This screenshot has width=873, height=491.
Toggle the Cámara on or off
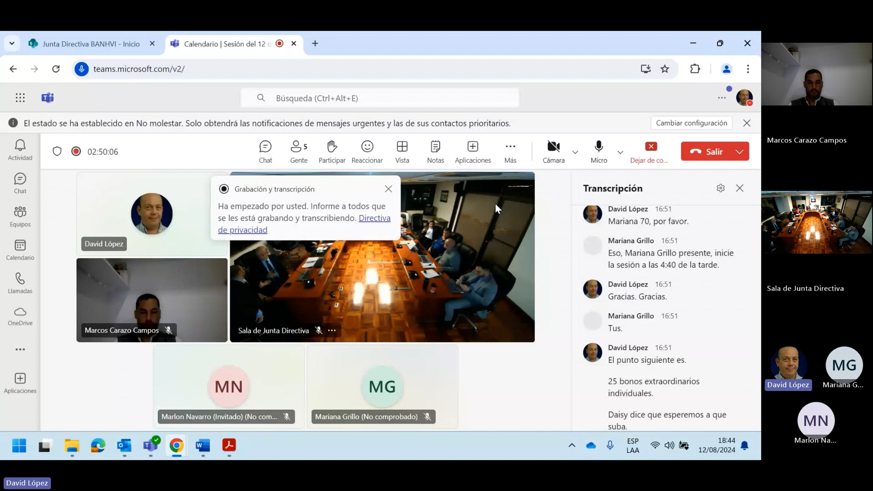[553, 152]
